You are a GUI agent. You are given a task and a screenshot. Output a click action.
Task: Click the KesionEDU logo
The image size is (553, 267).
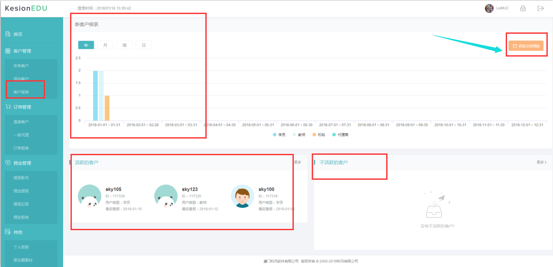point(26,8)
